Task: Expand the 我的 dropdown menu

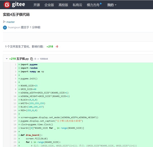Action: (112, 5)
